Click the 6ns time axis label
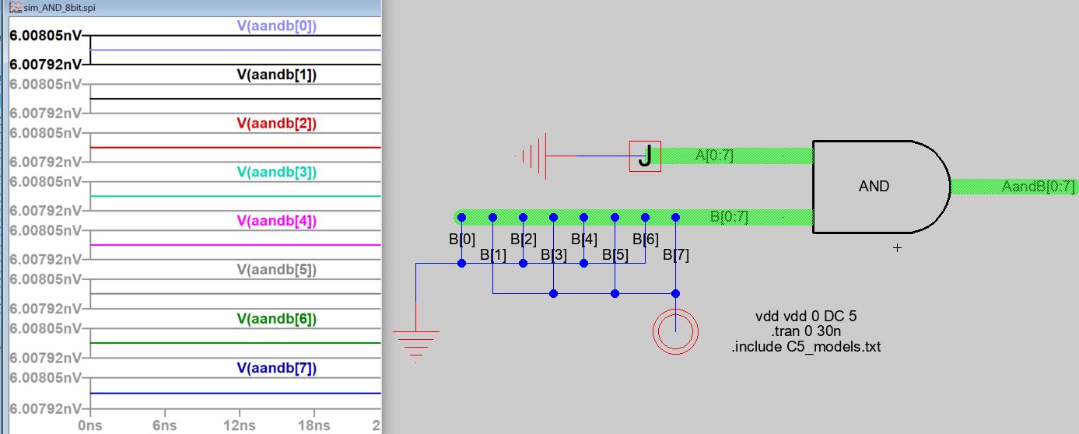This screenshot has height=434, width=1079. (165, 425)
